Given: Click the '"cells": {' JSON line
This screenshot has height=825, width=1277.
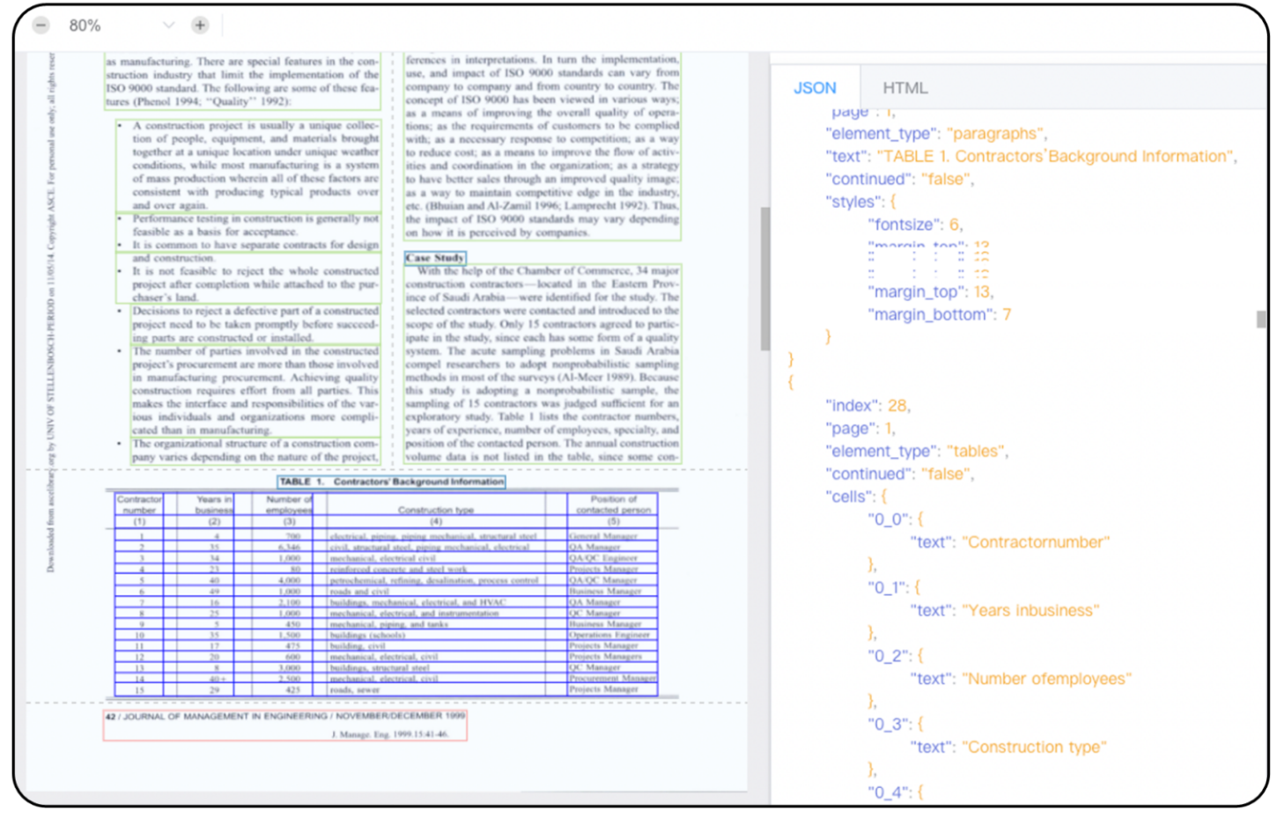Looking at the screenshot, I should click(857, 497).
